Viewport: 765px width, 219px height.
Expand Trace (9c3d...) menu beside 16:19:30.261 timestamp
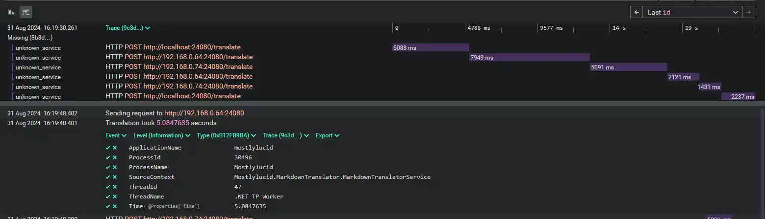(x=128, y=28)
